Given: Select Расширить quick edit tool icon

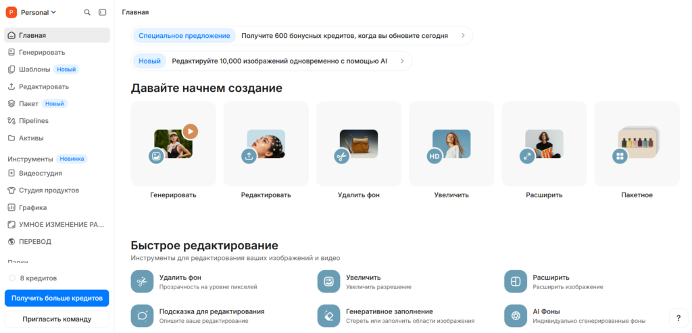Looking at the screenshot, I should [516, 282].
